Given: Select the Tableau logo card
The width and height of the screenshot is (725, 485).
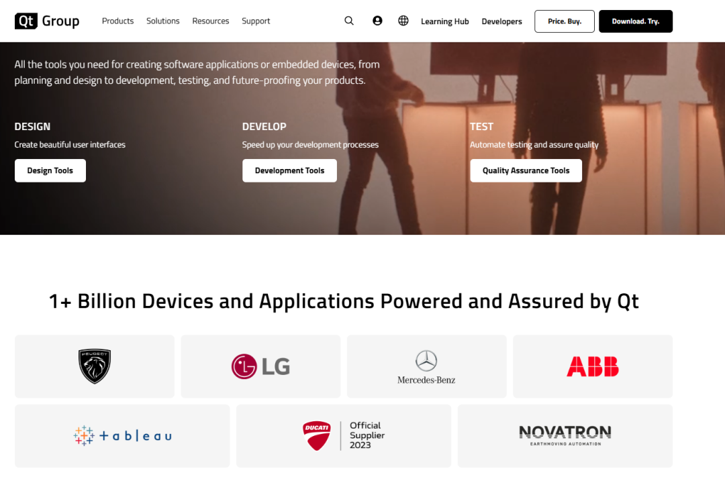Looking at the screenshot, I should (x=122, y=436).
